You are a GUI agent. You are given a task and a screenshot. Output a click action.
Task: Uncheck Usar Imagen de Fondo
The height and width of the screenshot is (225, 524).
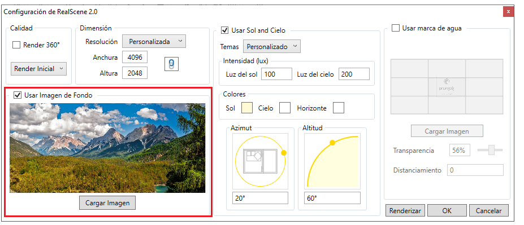(17, 95)
